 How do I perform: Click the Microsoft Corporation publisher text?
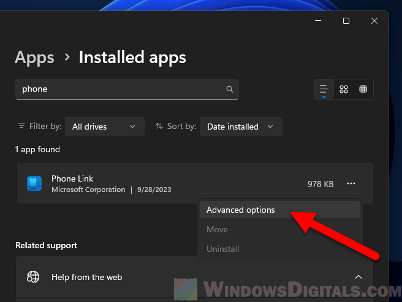click(88, 190)
